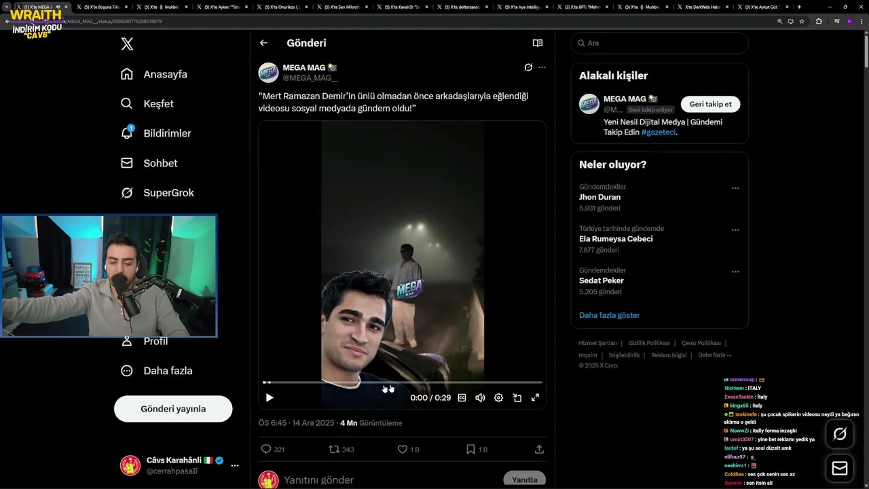
Task: Click Grok explain icon on the post
Action: point(528,67)
